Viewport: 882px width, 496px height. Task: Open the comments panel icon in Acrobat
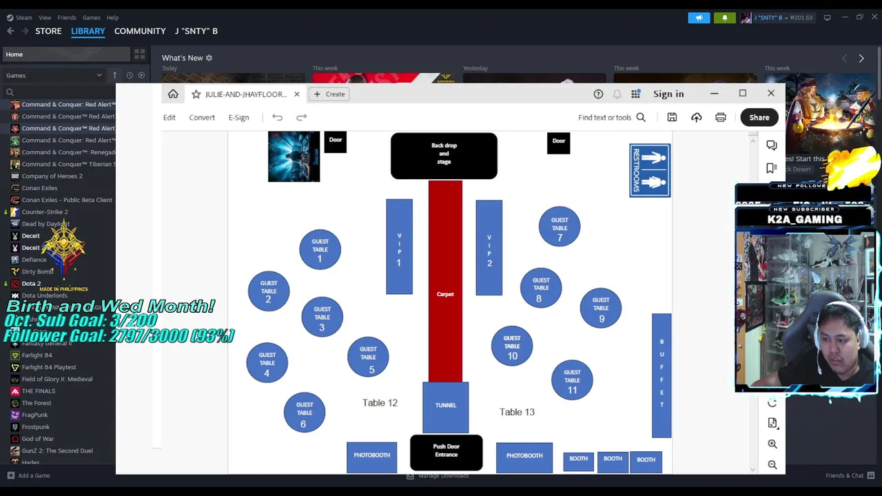772,145
